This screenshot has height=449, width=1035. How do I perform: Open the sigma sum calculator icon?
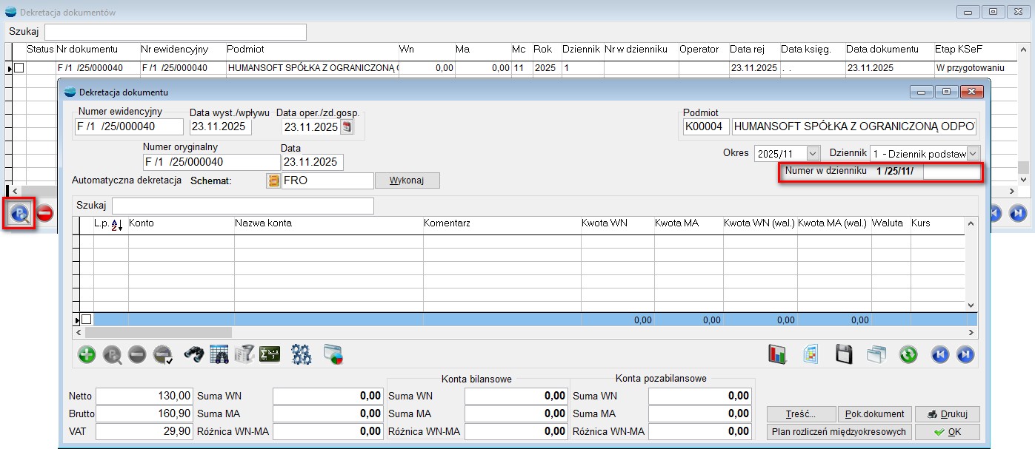tap(269, 354)
